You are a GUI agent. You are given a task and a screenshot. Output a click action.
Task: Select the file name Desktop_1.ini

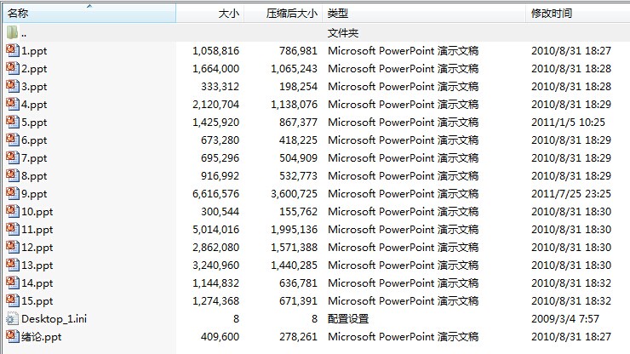[54, 319]
